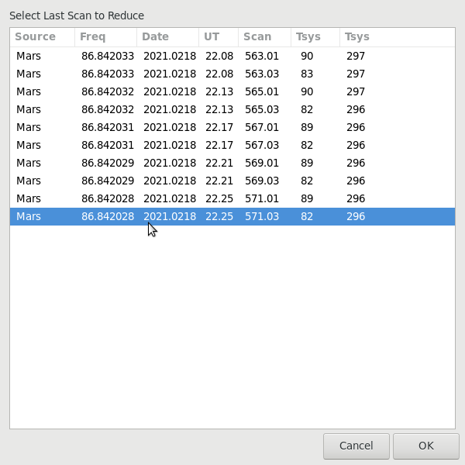Dismiss the dialog with Cancel
This screenshot has height=465, width=465.
pos(356,446)
